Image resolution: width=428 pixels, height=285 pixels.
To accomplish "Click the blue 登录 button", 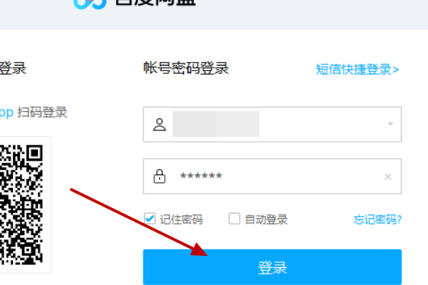I will tap(272, 267).
